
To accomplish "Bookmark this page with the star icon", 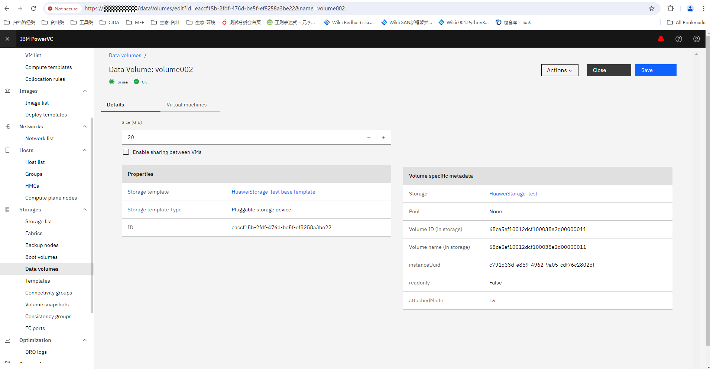I will (652, 9).
